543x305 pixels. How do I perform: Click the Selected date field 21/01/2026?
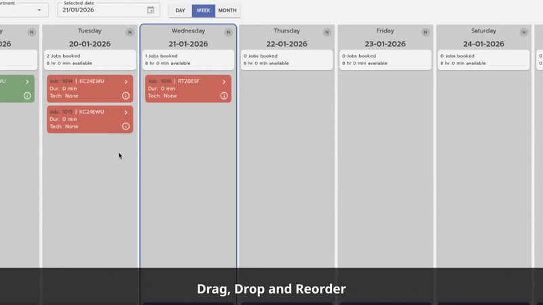coord(109,10)
